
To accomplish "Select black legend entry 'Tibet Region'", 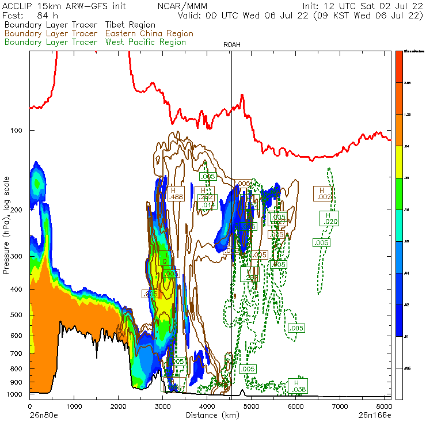I will 130,25.
